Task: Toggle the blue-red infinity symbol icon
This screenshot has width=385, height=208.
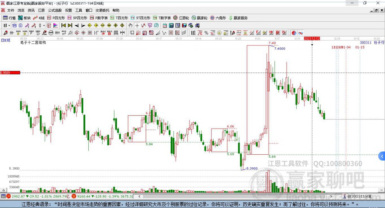Action: [x=300, y=33]
